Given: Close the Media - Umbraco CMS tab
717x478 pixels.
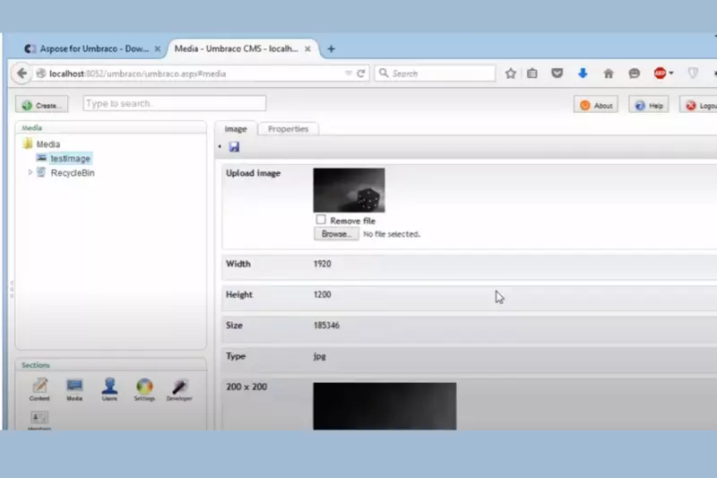Looking at the screenshot, I should coord(307,48).
